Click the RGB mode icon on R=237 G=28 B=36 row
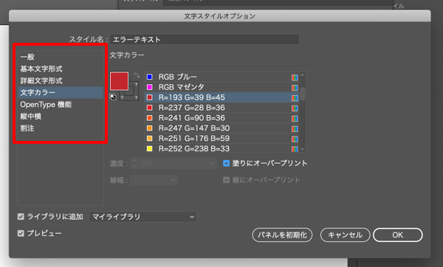443x267 pixels. (295, 108)
